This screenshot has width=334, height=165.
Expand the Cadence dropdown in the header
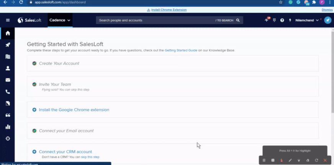(60, 20)
